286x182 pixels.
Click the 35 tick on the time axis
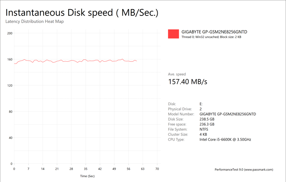85,169
